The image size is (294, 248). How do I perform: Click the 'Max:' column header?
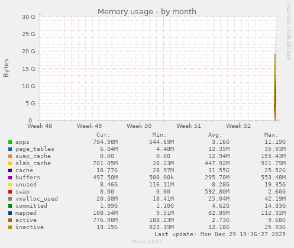click(271, 135)
